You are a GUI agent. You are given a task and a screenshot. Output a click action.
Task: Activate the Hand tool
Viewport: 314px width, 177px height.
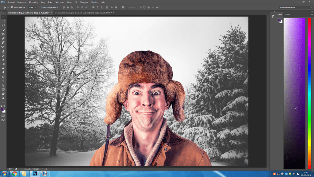pos(3,94)
